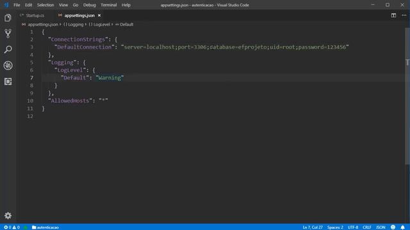Change language mode via JSON
Viewport: 410px width, 230px height.
[381, 227]
